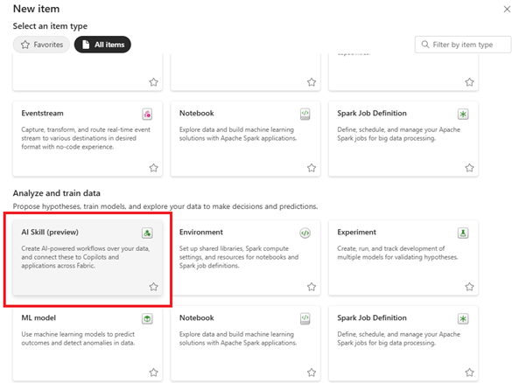
Task: Click the ML model cube icon
Action: pyautogui.click(x=147, y=319)
